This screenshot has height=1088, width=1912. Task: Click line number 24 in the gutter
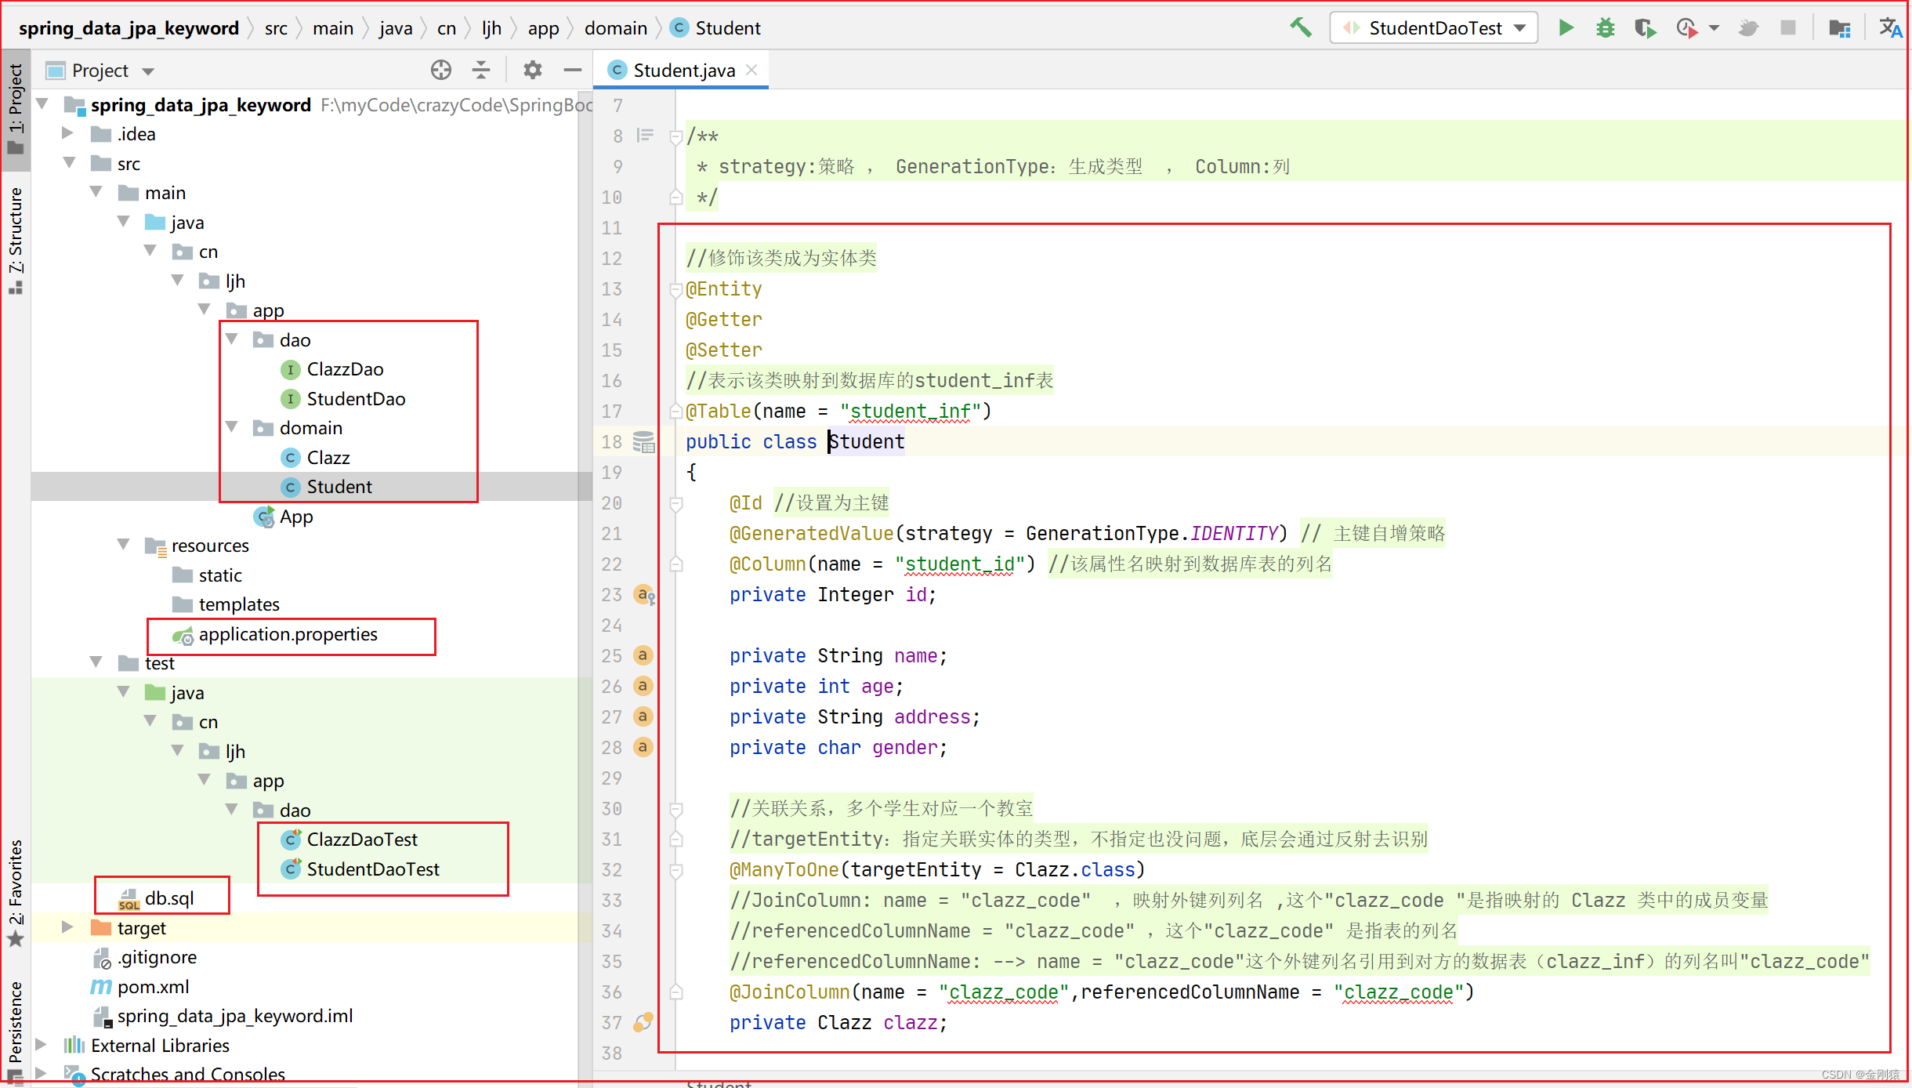point(611,626)
